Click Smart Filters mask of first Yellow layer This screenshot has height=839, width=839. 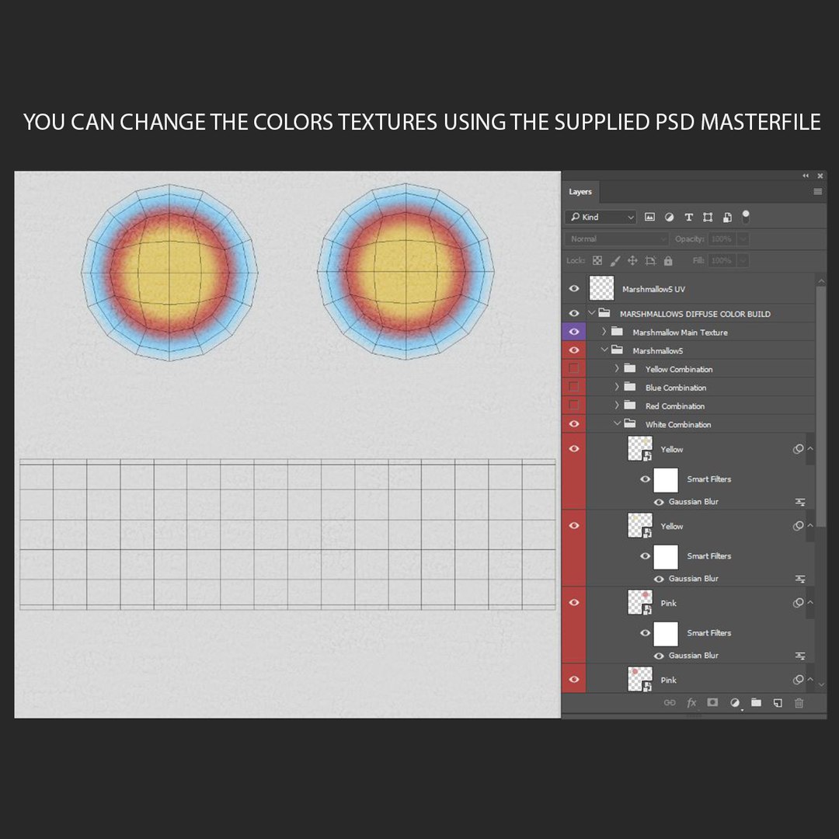pyautogui.click(x=666, y=480)
